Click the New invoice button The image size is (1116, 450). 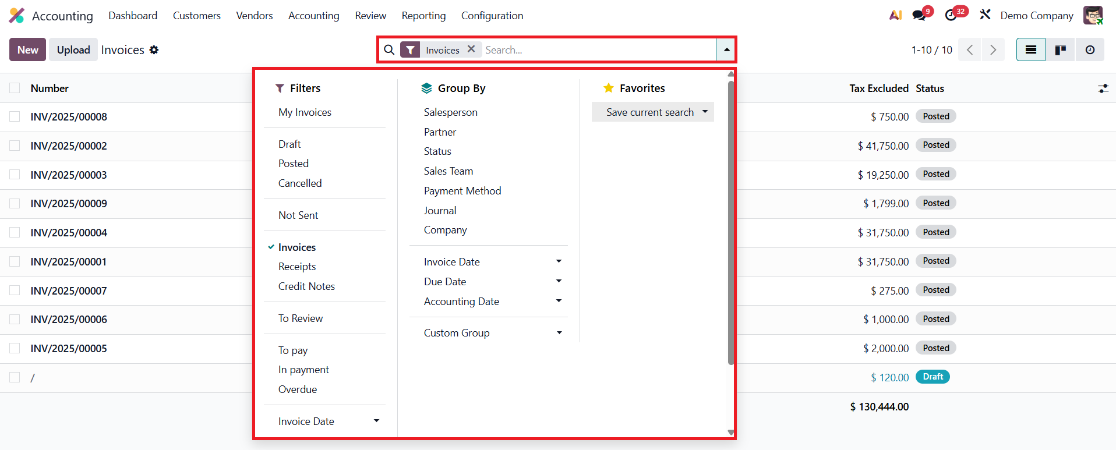27,50
